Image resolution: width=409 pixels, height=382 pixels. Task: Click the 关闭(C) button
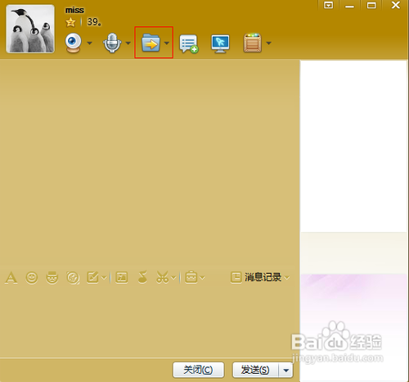tap(198, 370)
